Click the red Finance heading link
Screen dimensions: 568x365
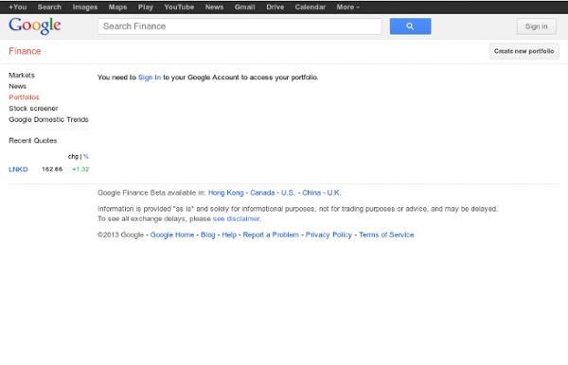tap(25, 51)
